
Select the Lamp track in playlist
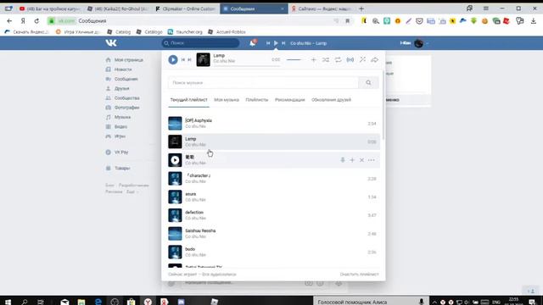coord(274,141)
